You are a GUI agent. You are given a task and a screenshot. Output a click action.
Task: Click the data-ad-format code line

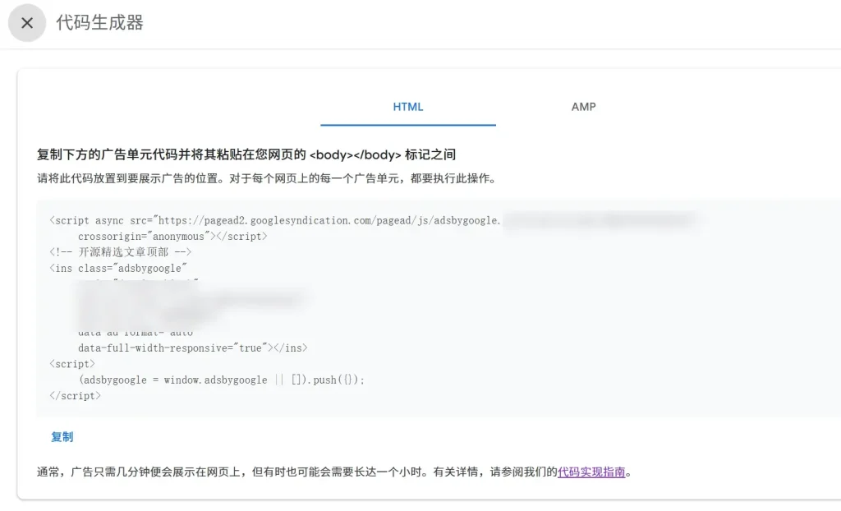[136, 333]
